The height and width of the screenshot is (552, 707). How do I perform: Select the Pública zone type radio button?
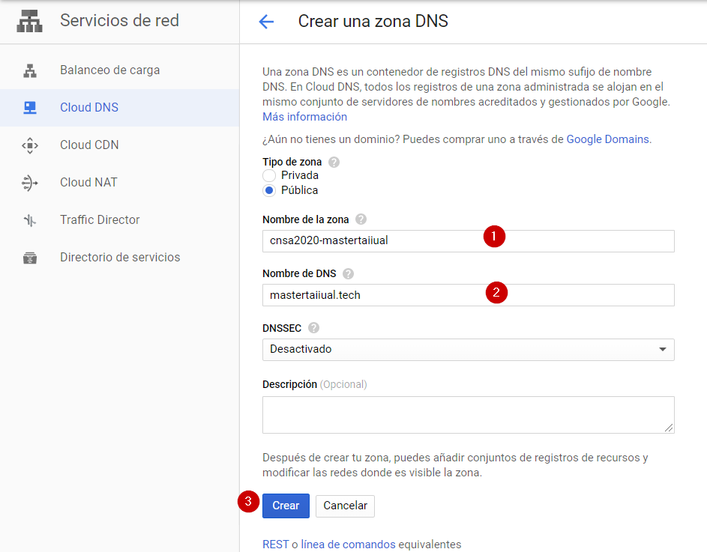[x=269, y=190]
